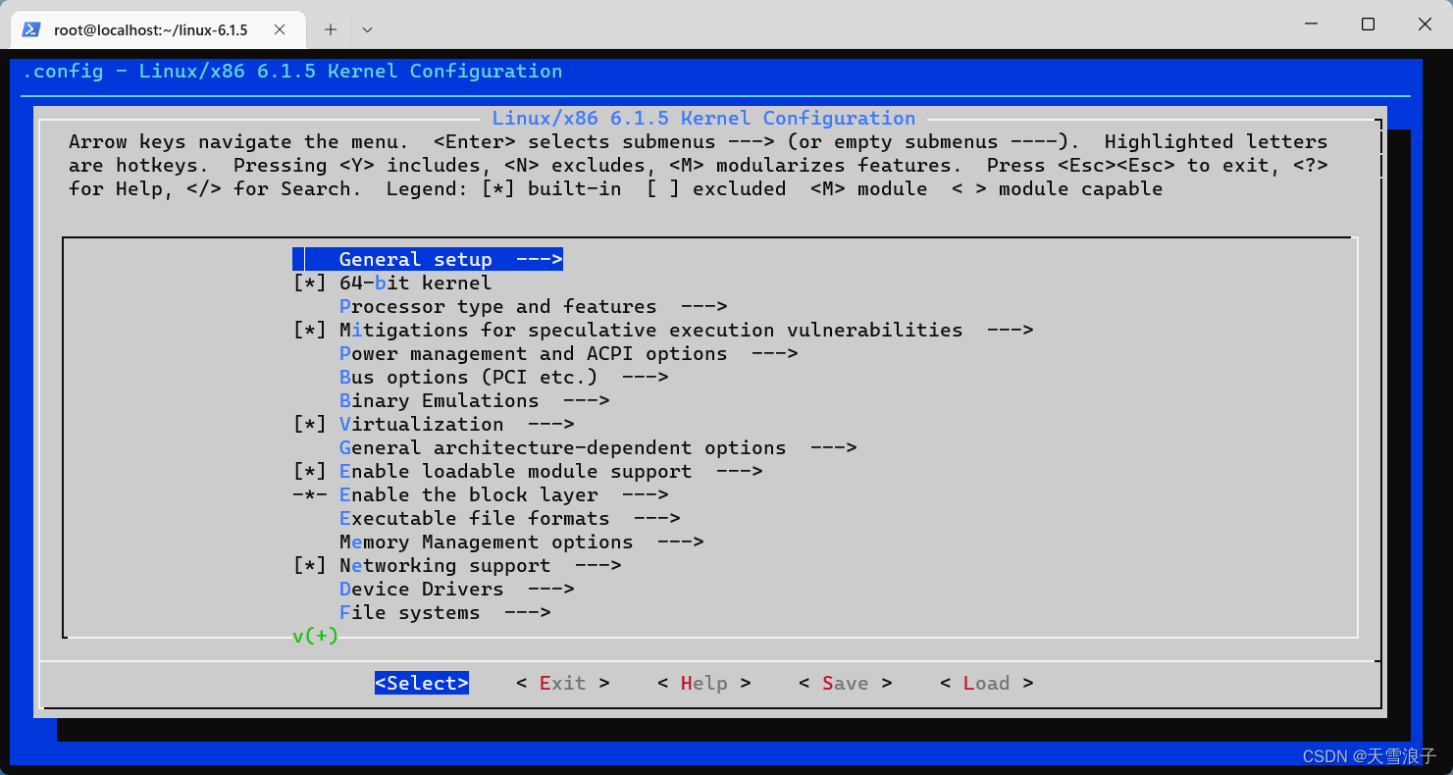Activate the < Exit > button
Viewport: 1453px width, 775px height.
[563, 683]
